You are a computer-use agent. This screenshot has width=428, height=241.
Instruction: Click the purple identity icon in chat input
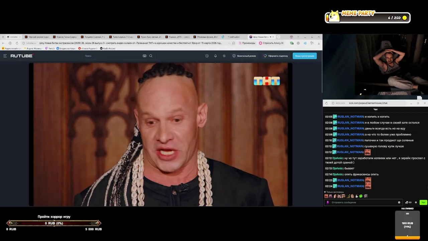[328, 202]
